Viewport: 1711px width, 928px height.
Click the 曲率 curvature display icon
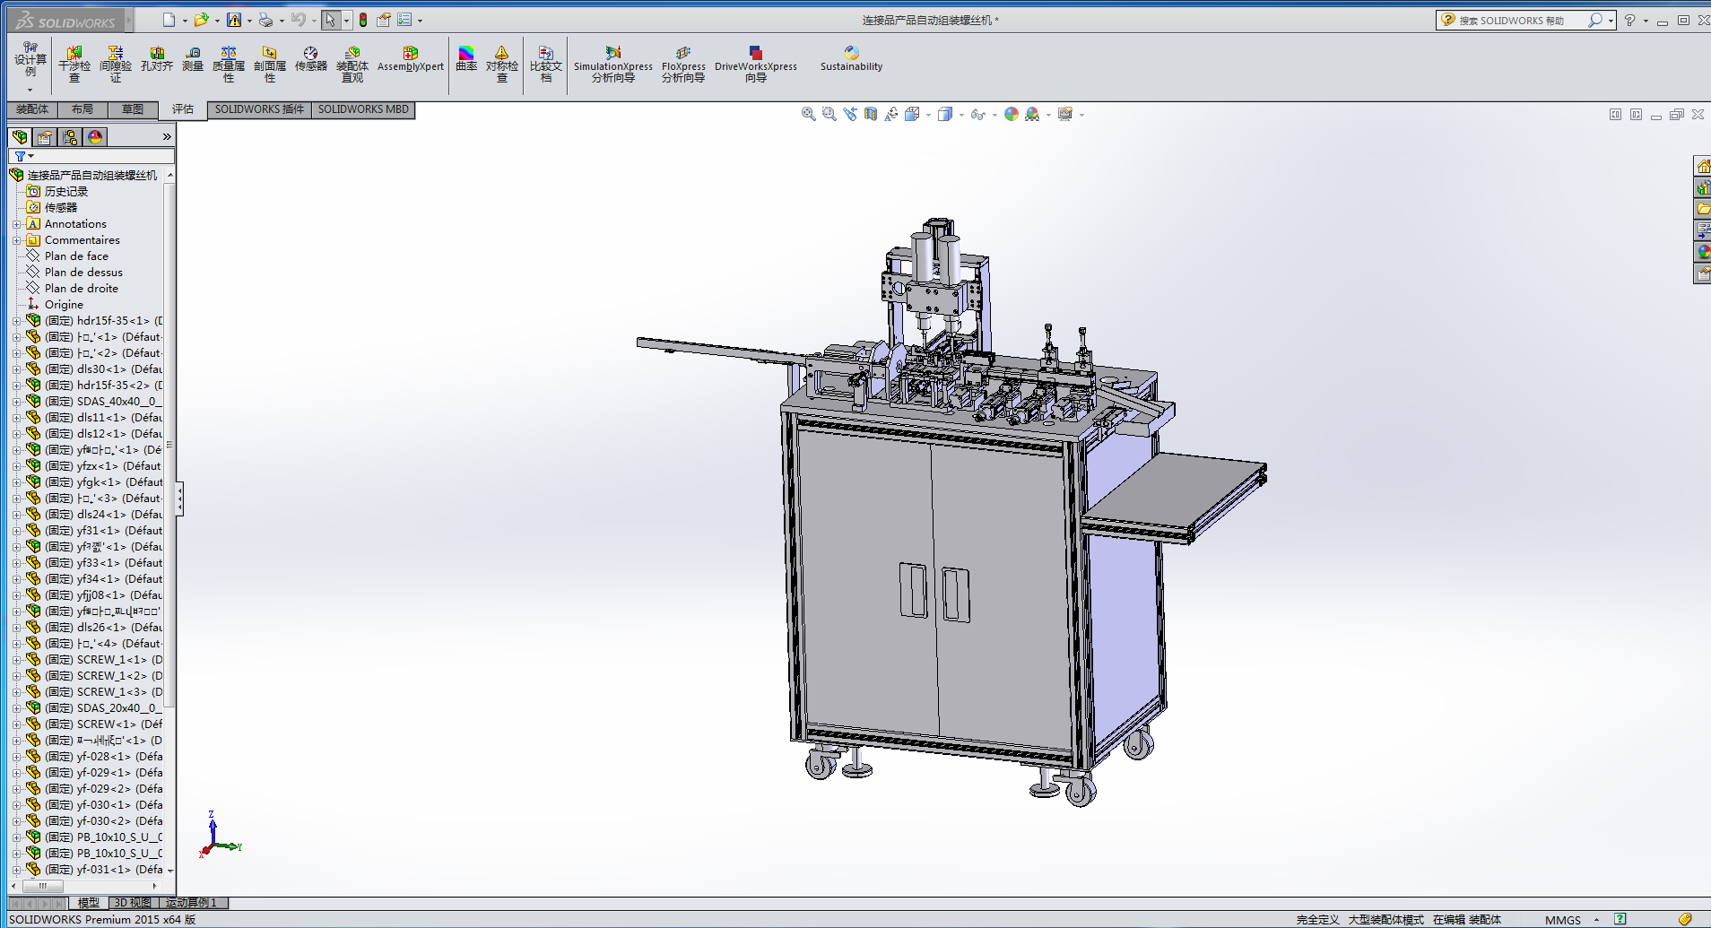pos(465,60)
